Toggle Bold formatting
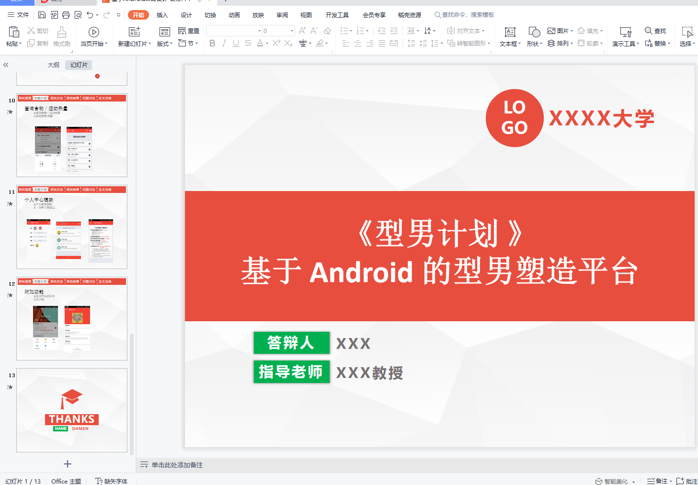 pyautogui.click(x=212, y=43)
